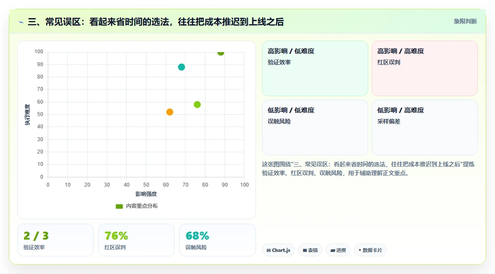Select the 68% 误触风险 stat card

[217, 240]
